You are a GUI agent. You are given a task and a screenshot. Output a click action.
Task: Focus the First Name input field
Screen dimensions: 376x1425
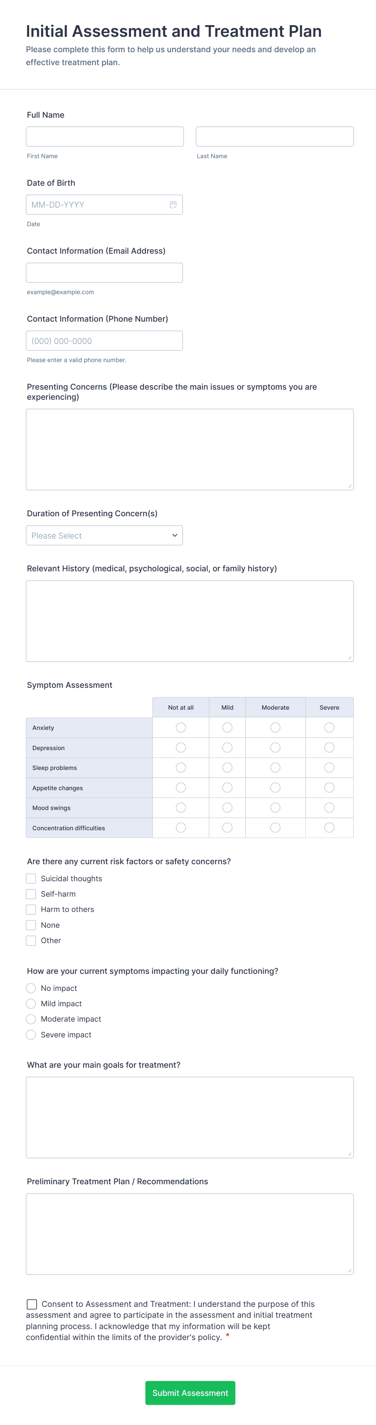click(x=104, y=137)
